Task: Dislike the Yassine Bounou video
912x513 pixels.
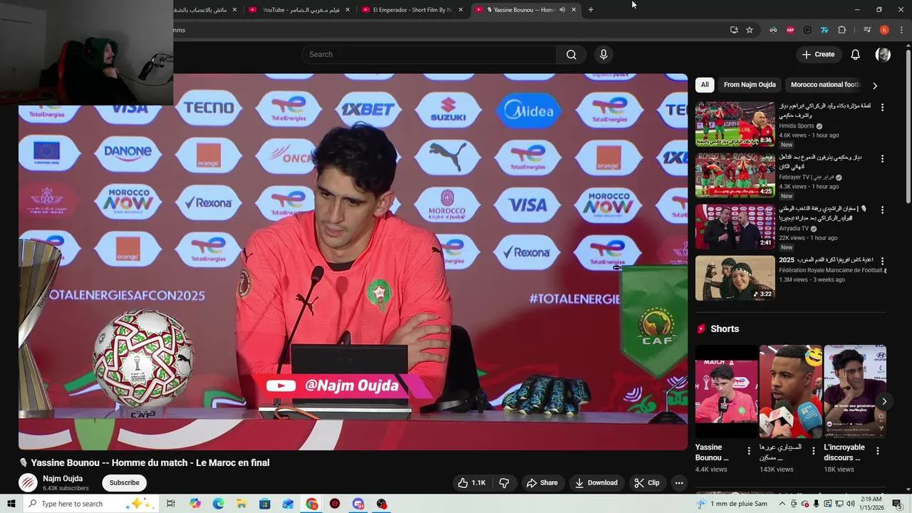Action: (x=504, y=482)
